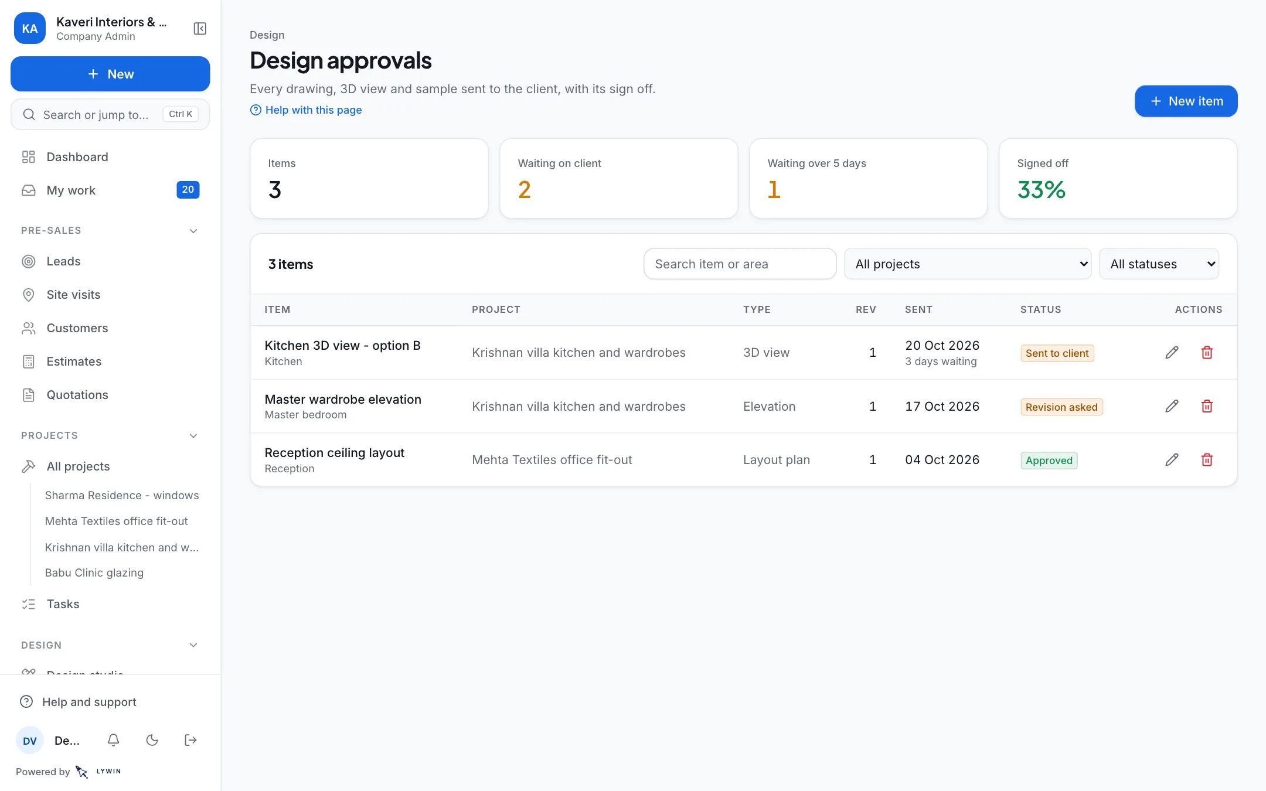Image resolution: width=1266 pixels, height=791 pixels.
Task: Click the Search item or area field
Action: (x=740, y=264)
